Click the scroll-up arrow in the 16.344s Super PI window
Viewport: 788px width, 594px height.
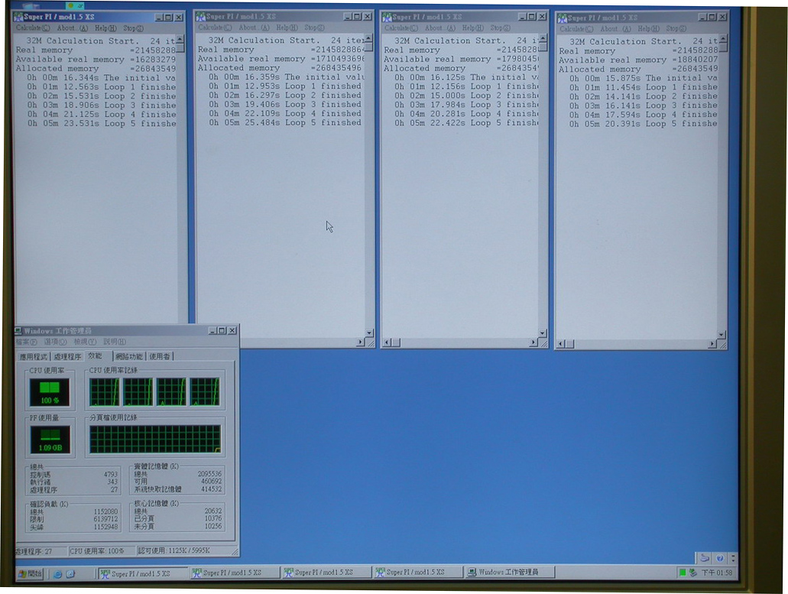click(x=180, y=39)
